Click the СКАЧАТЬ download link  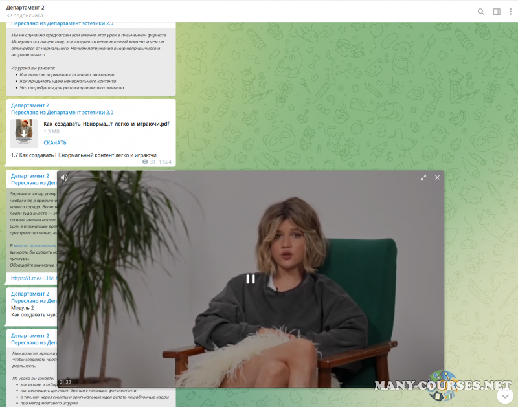point(55,142)
